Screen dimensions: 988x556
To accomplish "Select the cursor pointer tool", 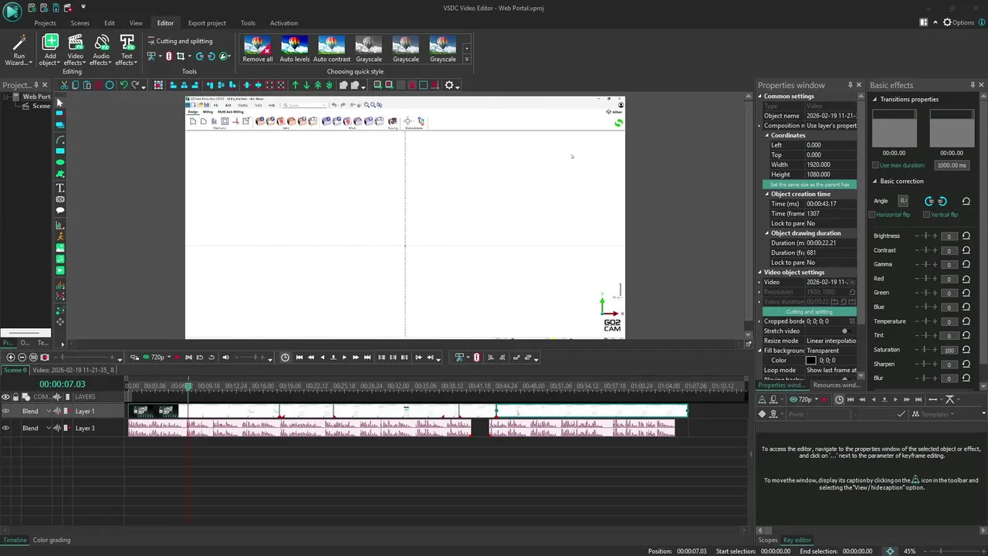I will [59, 102].
